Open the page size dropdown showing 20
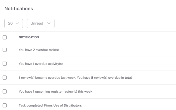 [x=14, y=24]
